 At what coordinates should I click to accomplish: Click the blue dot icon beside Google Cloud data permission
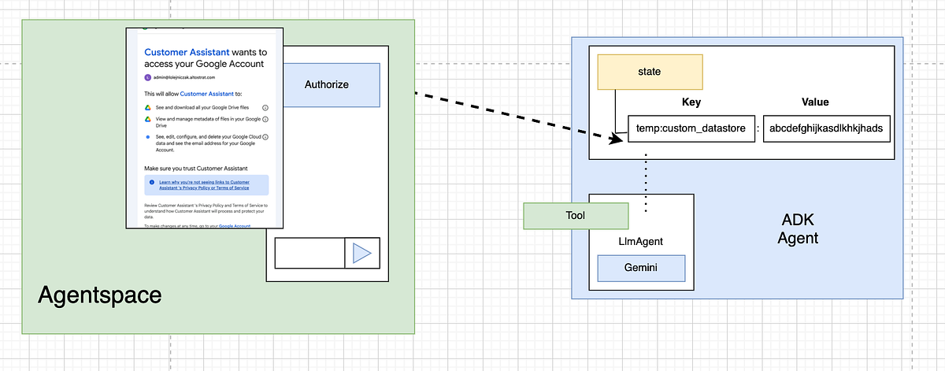147,136
